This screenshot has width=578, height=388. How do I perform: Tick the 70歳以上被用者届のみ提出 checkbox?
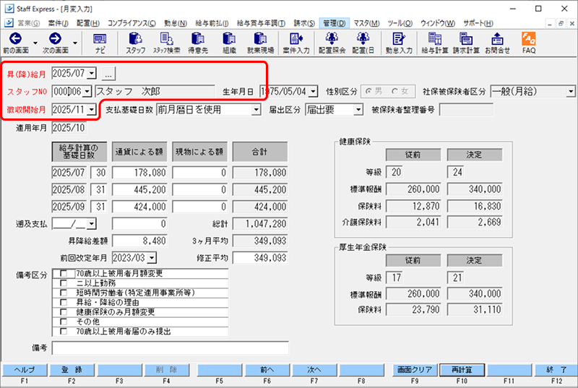(64, 331)
